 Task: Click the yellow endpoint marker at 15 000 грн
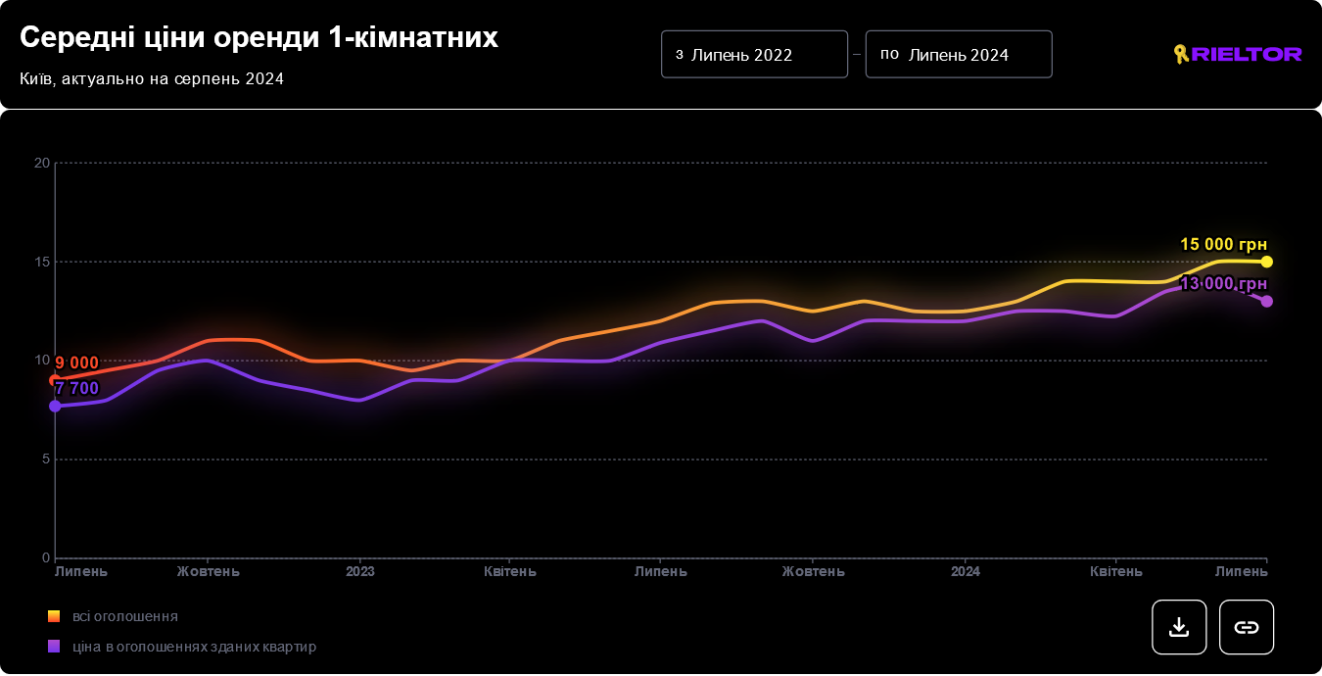[x=1267, y=262]
